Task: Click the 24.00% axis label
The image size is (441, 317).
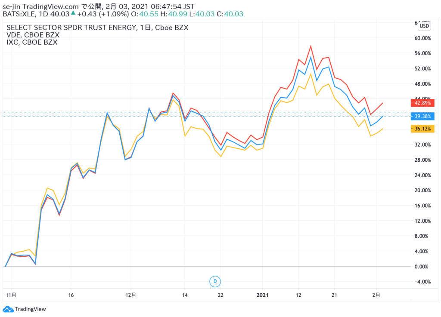Action: (422, 175)
